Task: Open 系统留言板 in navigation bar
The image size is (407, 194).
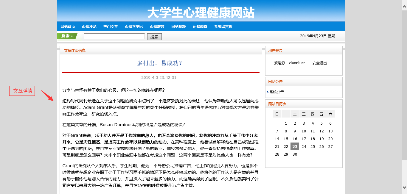Action: point(223,27)
